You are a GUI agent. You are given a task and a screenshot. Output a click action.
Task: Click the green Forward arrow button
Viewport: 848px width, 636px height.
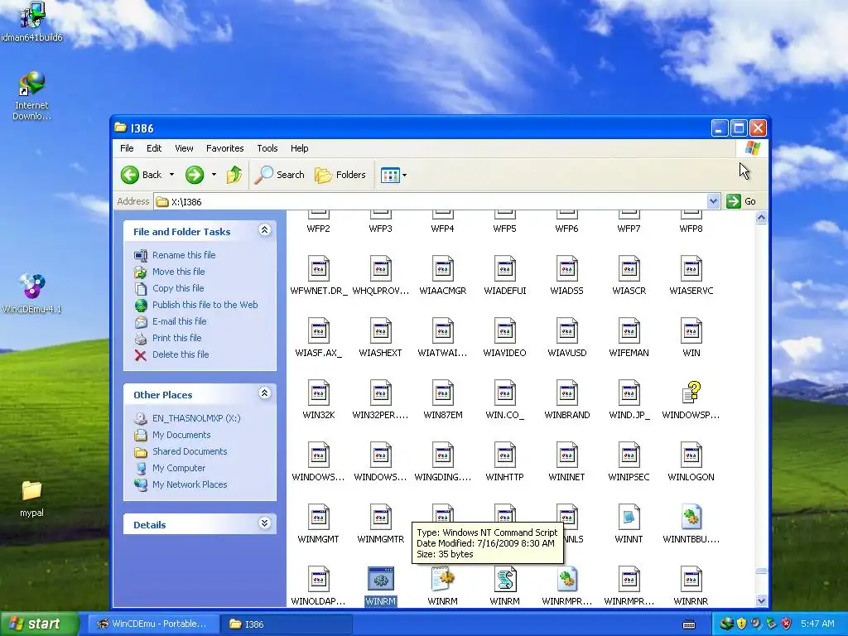[x=195, y=175]
